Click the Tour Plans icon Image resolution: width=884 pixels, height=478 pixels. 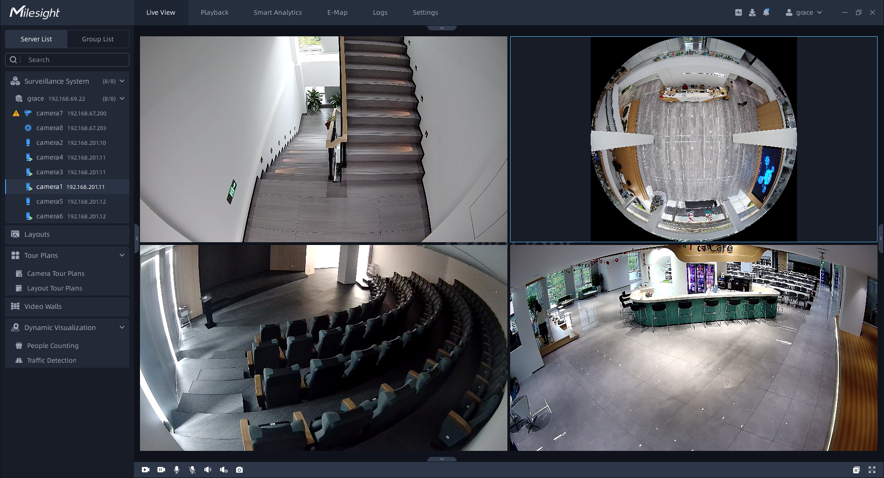point(15,256)
